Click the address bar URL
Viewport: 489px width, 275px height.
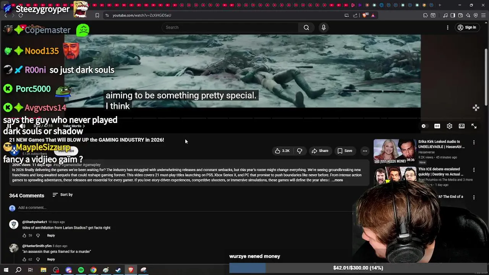[x=142, y=15]
